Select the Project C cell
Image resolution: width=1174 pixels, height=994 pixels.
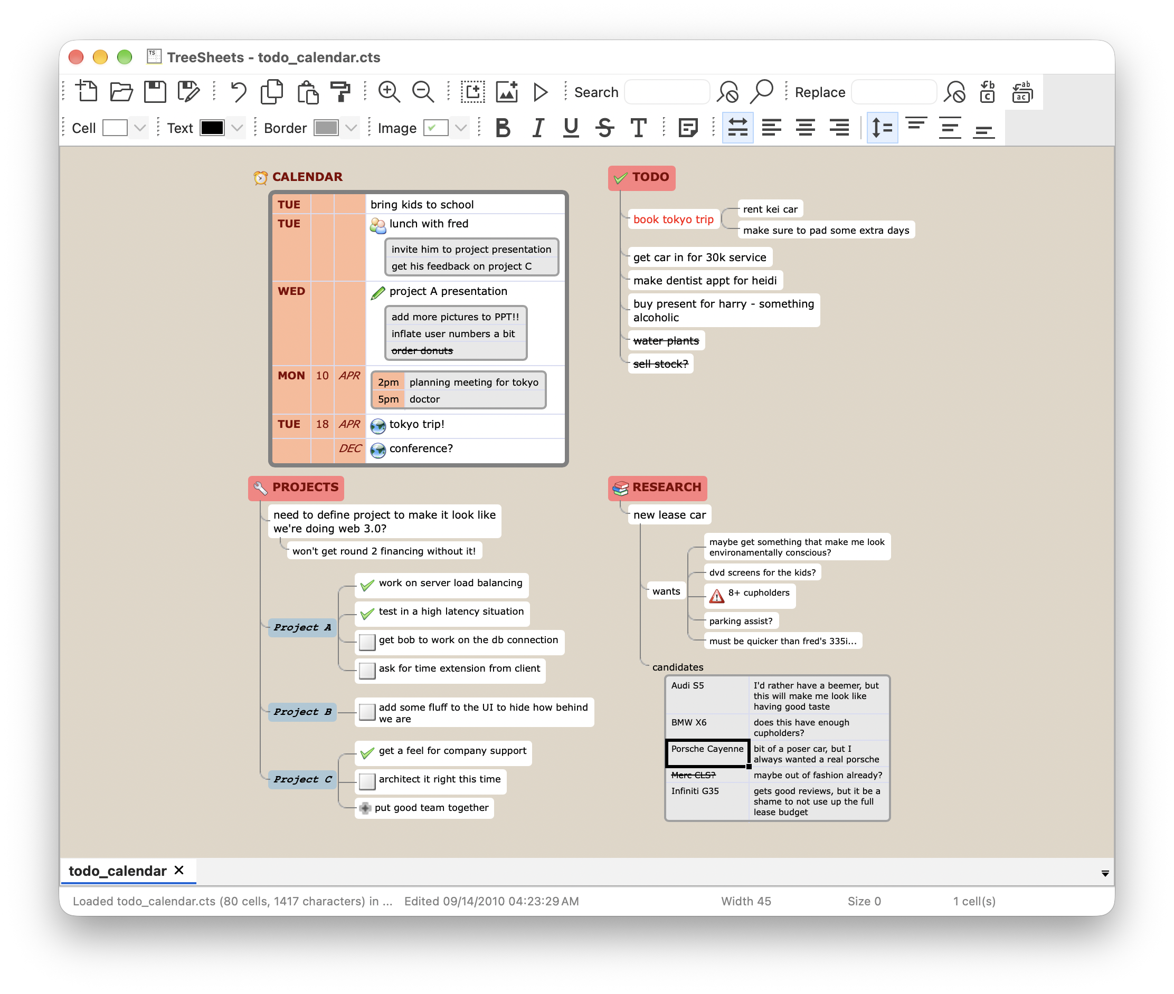click(x=301, y=779)
